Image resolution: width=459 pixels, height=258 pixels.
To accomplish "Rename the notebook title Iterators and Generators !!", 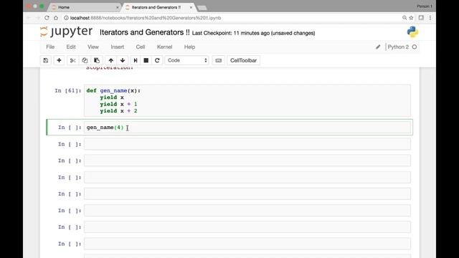I will click(x=145, y=32).
